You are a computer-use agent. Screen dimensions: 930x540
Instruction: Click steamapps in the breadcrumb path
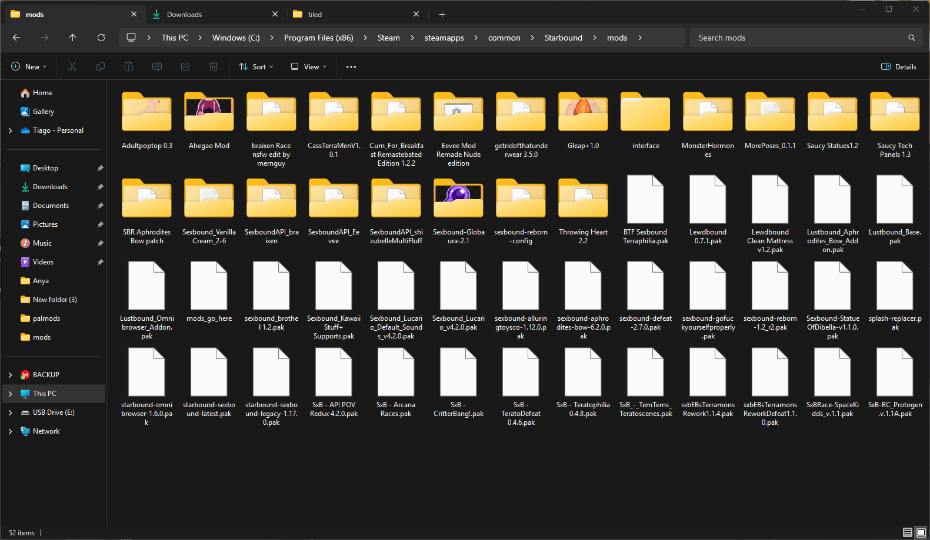click(x=444, y=38)
